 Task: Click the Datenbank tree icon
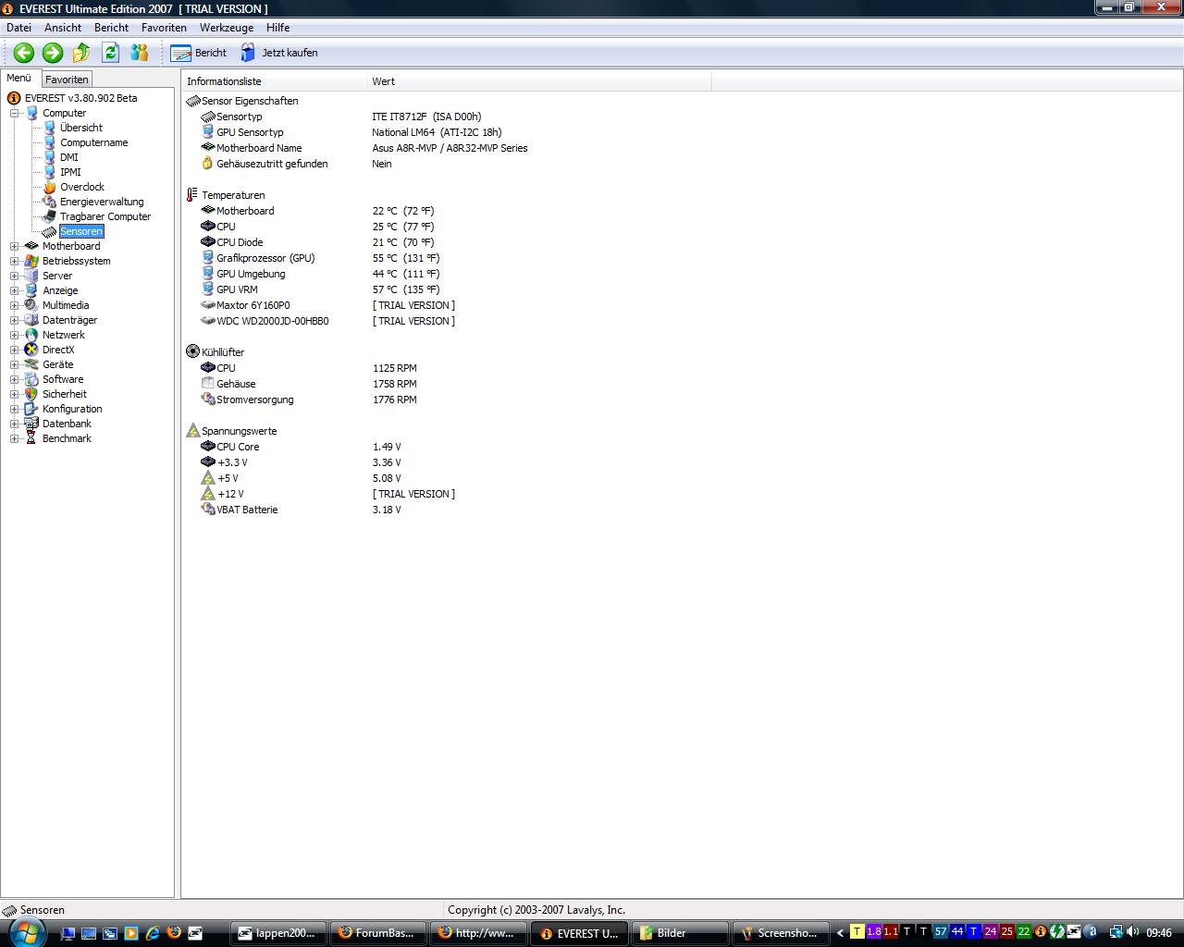coord(31,424)
